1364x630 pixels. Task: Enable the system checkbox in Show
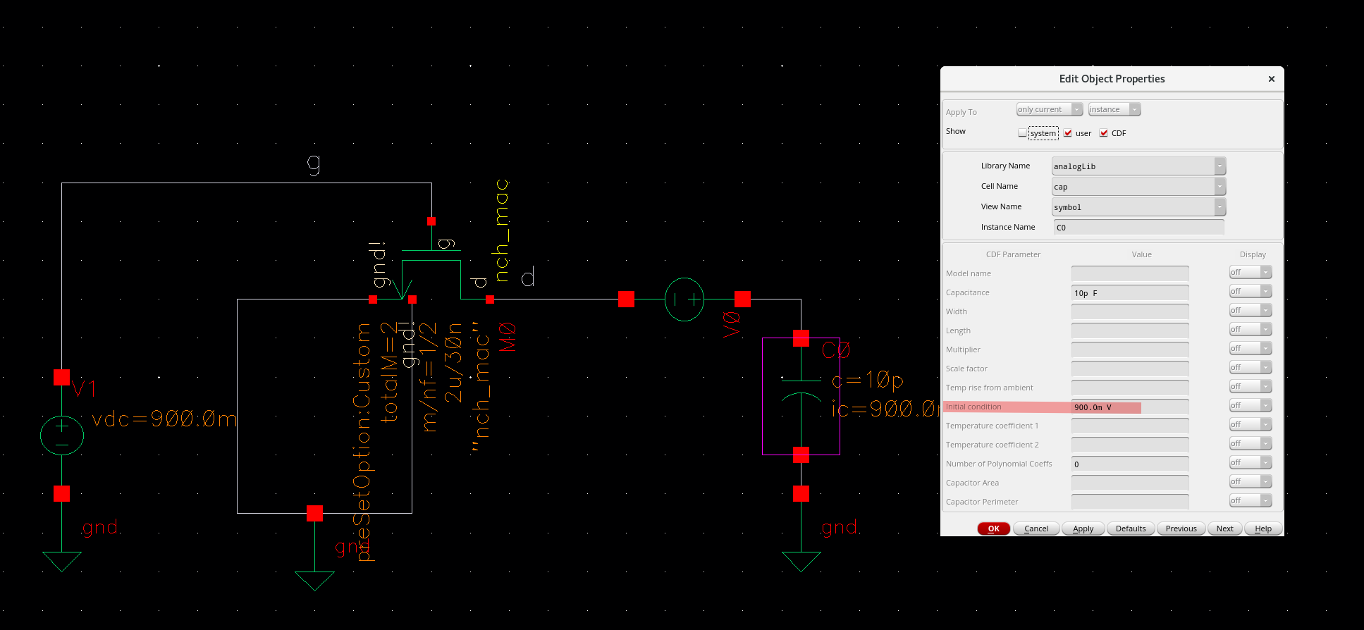click(x=1022, y=132)
